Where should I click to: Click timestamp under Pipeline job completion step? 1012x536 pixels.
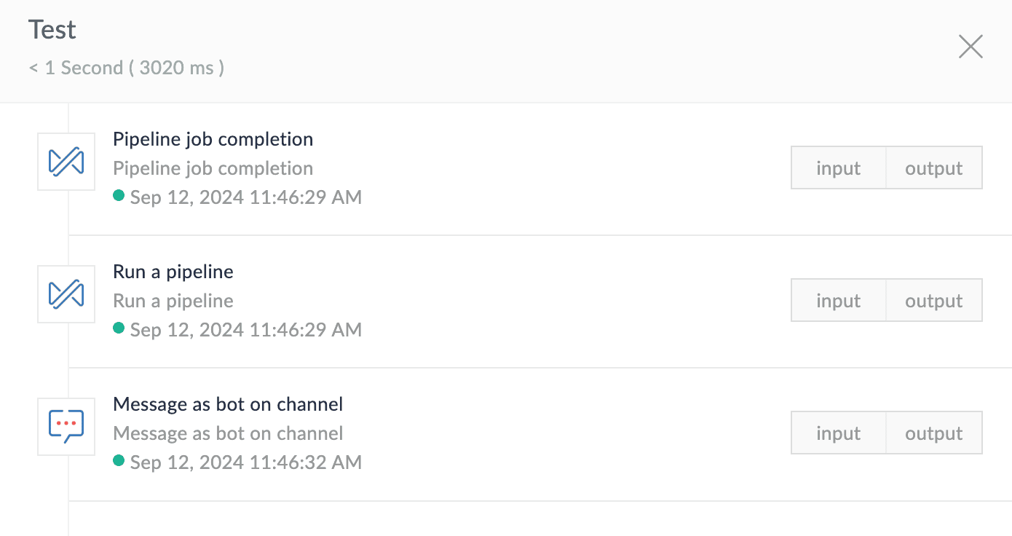[x=246, y=197]
